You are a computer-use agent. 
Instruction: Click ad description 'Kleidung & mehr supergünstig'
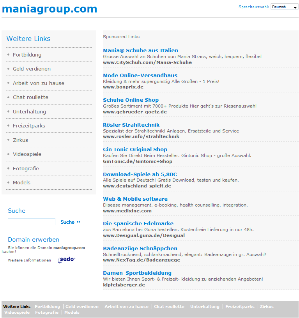pos(161,81)
